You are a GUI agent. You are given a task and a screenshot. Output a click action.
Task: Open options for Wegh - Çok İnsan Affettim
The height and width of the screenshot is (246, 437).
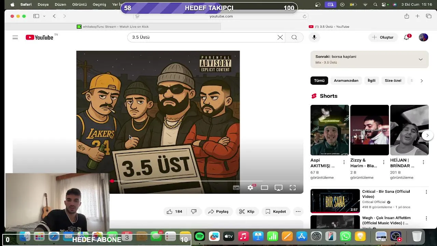tap(426, 218)
